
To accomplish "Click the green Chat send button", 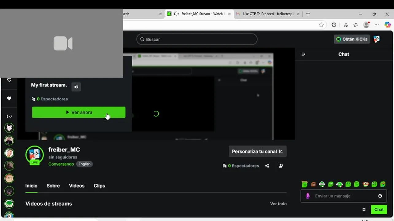I will pyautogui.click(x=379, y=209).
